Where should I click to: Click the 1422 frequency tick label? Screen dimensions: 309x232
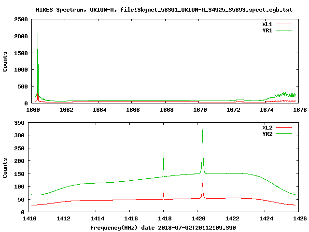tap(232, 218)
